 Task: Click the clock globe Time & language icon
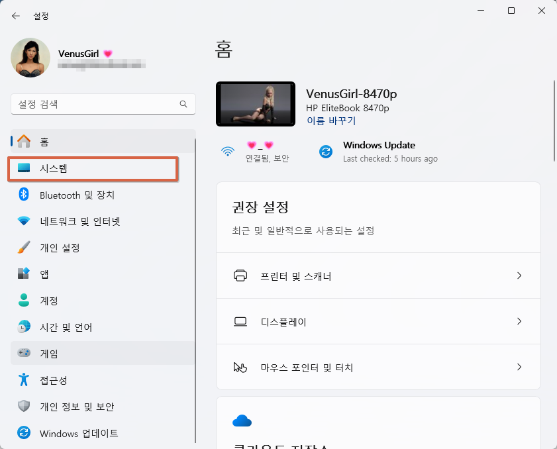coord(24,326)
